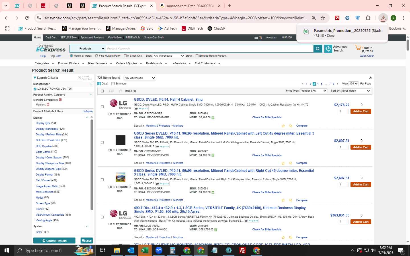Viewport: 410px width, 256px height.
Task: Uncheck LG ELECTRONICS USA manufacturer filter
Action: [35, 89]
